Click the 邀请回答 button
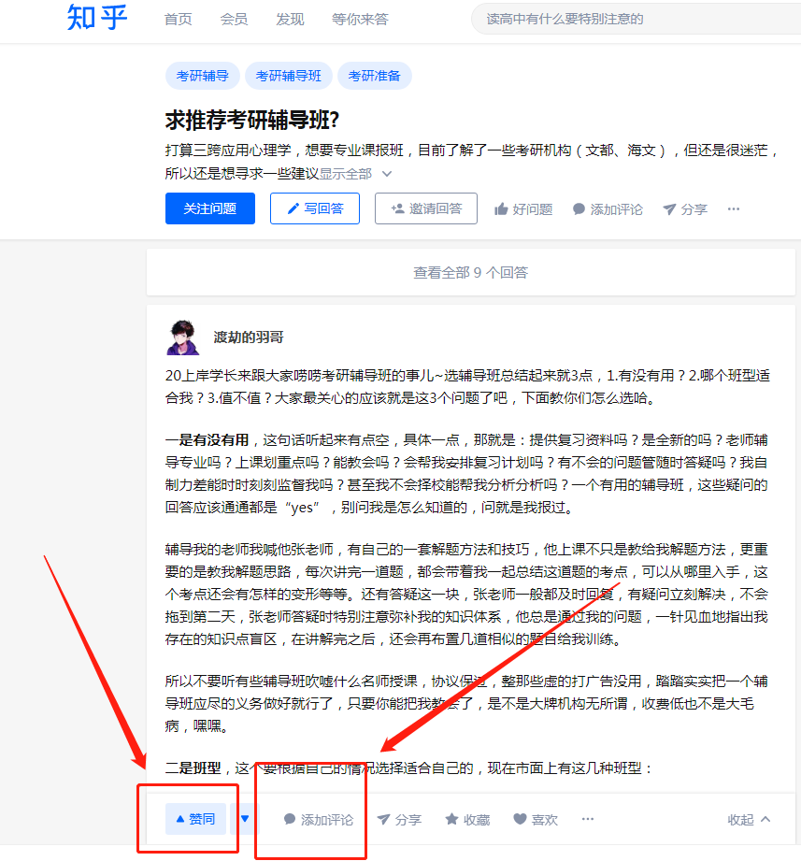801x861 pixels. (x=426, y=208)
